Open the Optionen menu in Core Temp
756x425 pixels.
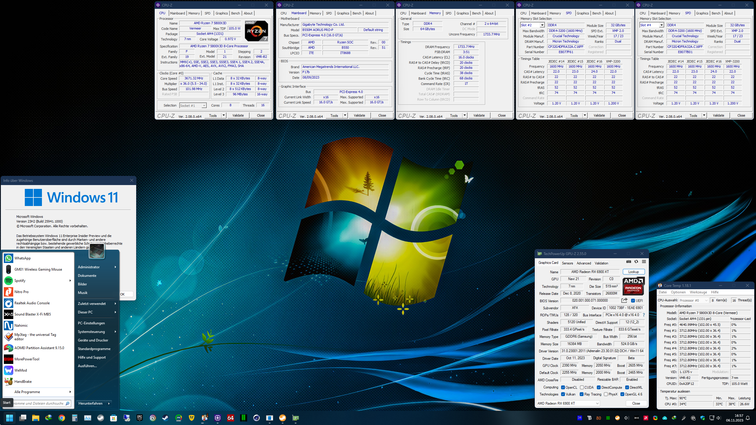click(x=678, y=292)
